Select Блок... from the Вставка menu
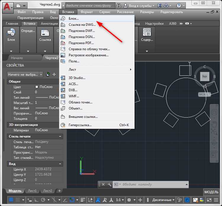 [97, 19]
